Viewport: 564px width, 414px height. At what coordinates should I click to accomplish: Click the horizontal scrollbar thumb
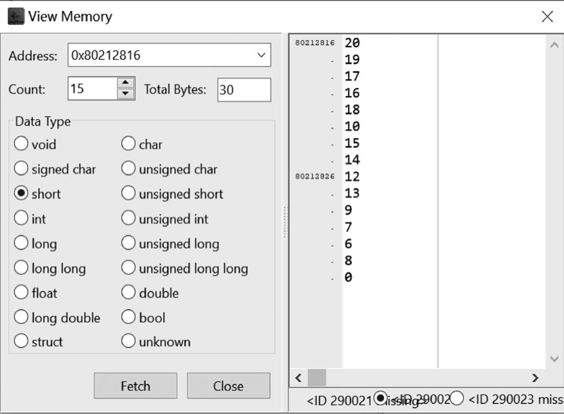317,377
